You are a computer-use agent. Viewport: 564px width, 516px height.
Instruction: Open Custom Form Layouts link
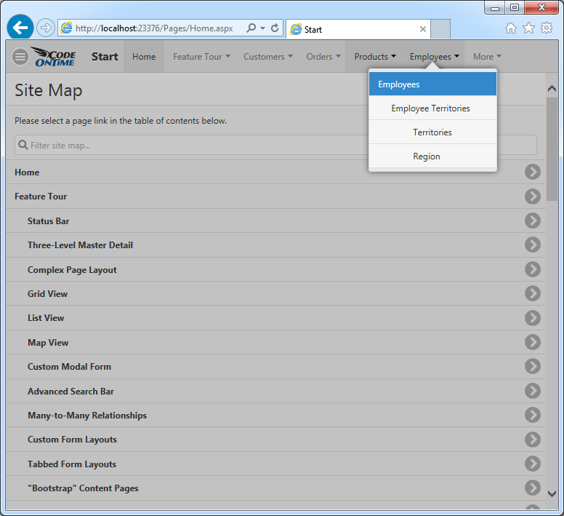[72, 440]
